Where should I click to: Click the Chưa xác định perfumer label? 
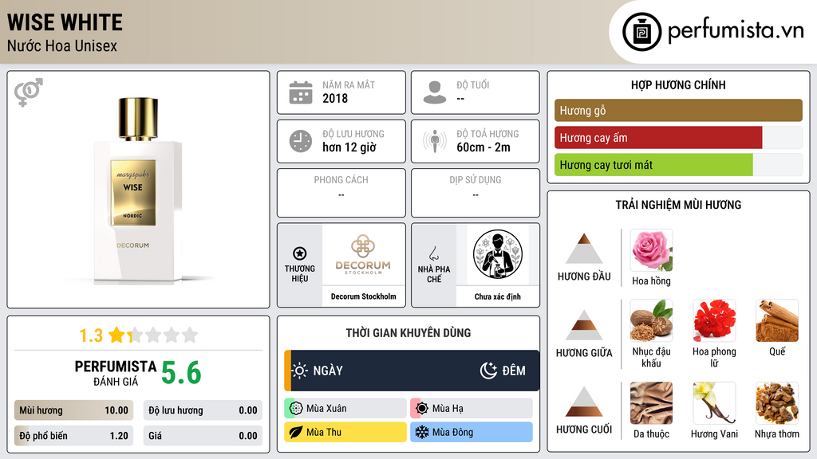498,296
